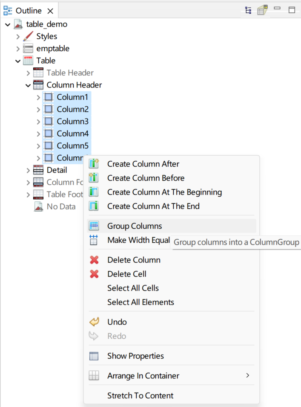301x407 pixels.
Task: Click the Create Column At The End icon
Action: [x=95, y=206]
